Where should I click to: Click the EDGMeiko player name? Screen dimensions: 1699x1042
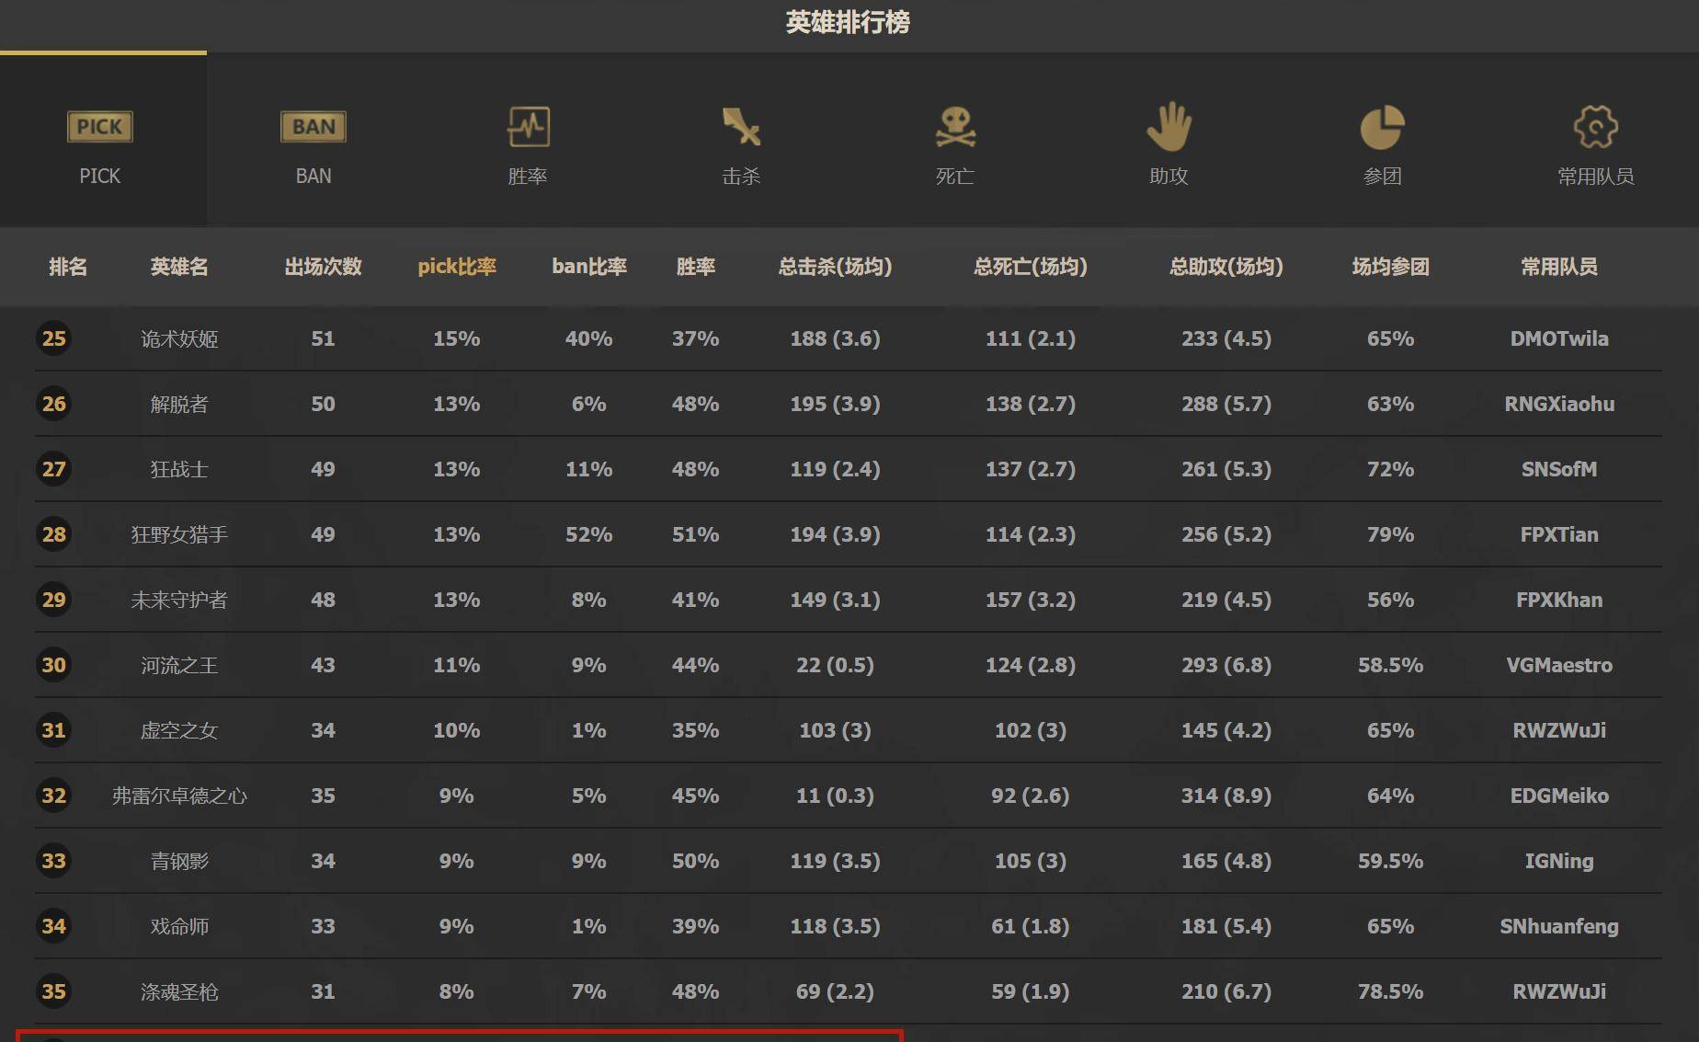(1558, 796)
